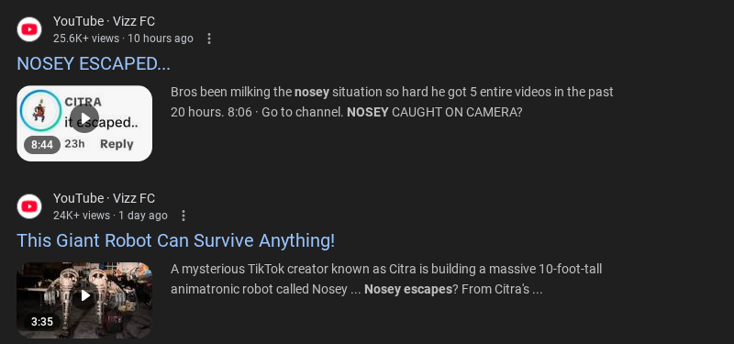Click the '25.6K+ views · 10 hours ago' text
Image resolution: width=734 pixels, height=344 pixels.
(123, 39)
